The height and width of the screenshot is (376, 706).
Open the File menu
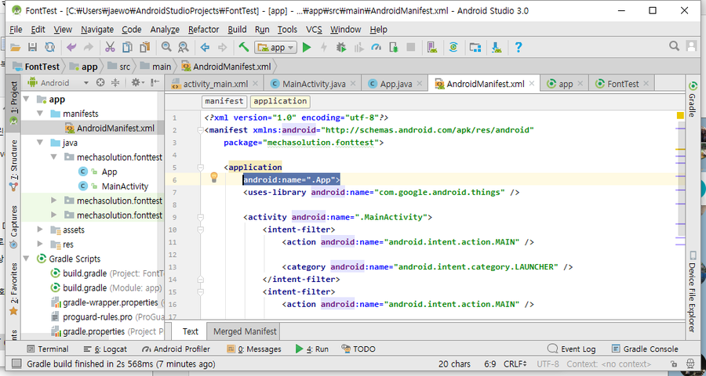coord(16,30)
